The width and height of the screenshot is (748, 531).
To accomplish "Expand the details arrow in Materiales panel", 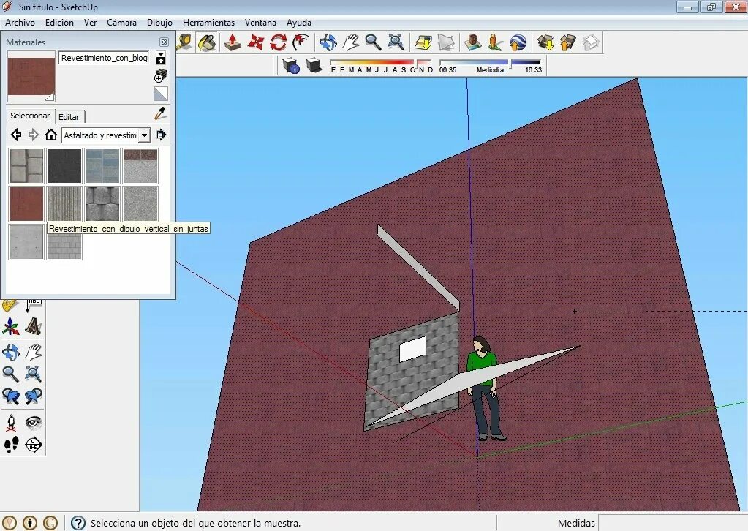I will (161, 135).
